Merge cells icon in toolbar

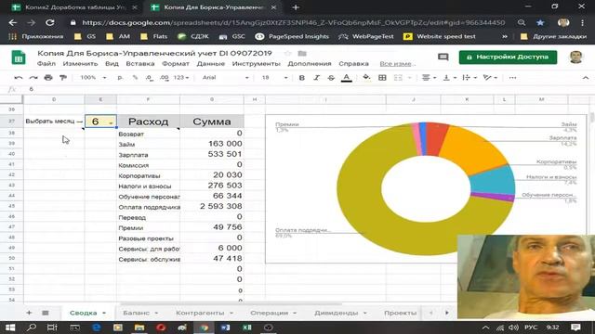pos(398,78)
